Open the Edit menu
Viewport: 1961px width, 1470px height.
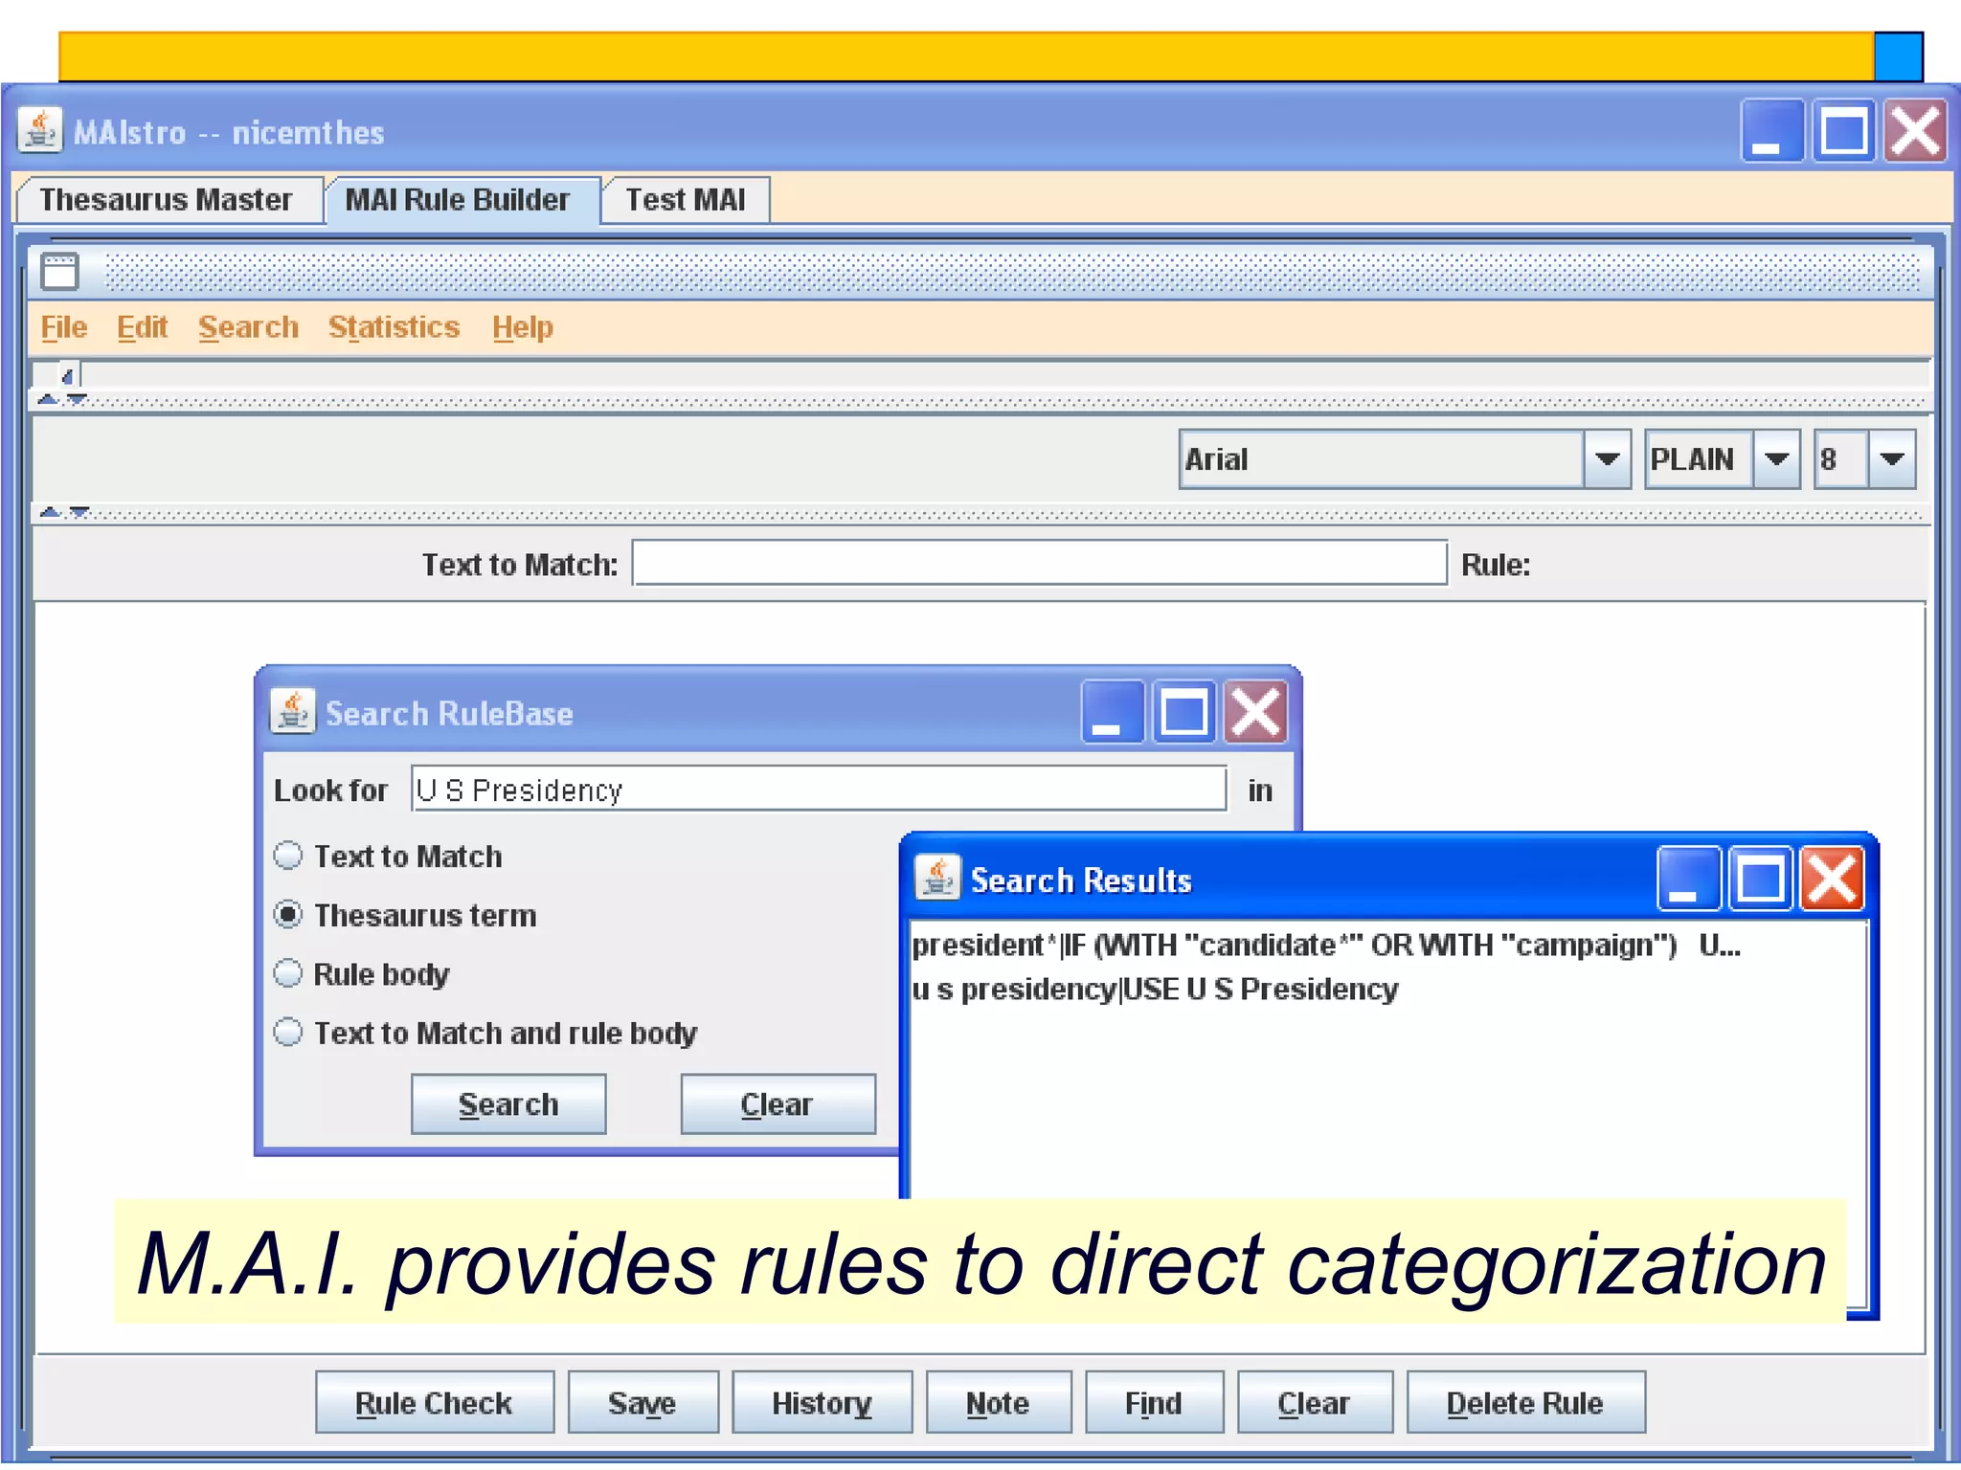point(142,327)
